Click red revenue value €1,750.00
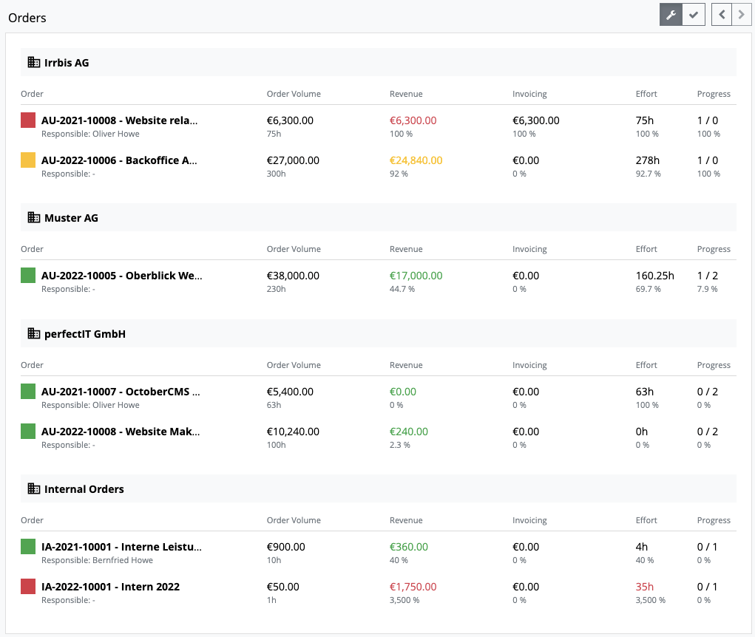Image resolution: width=755 pixels, height=637 pixels. pyautogui.click(x=413, y=587)
